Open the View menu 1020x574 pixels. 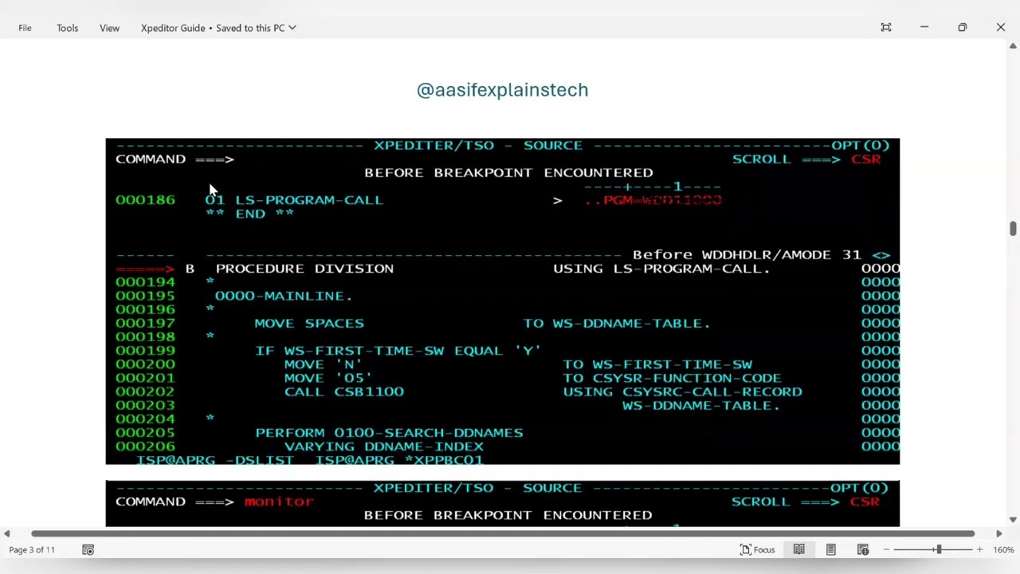pyautogui.click(x=109, y=28)
